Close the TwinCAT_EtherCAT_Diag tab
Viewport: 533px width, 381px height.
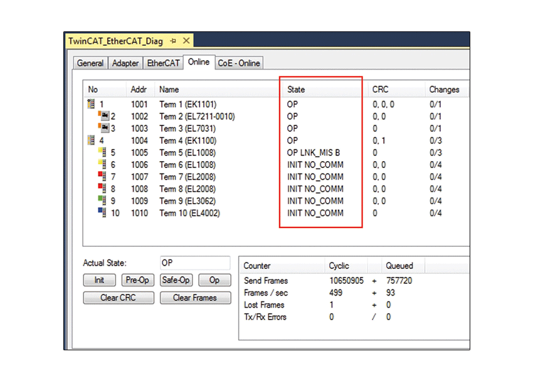coord(186,41)
